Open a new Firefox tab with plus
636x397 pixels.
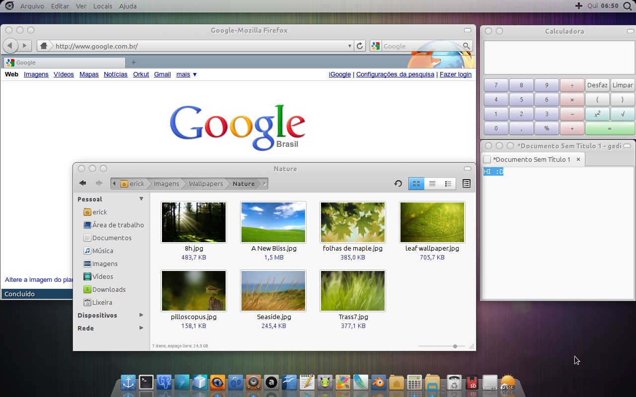coord(134,63)
